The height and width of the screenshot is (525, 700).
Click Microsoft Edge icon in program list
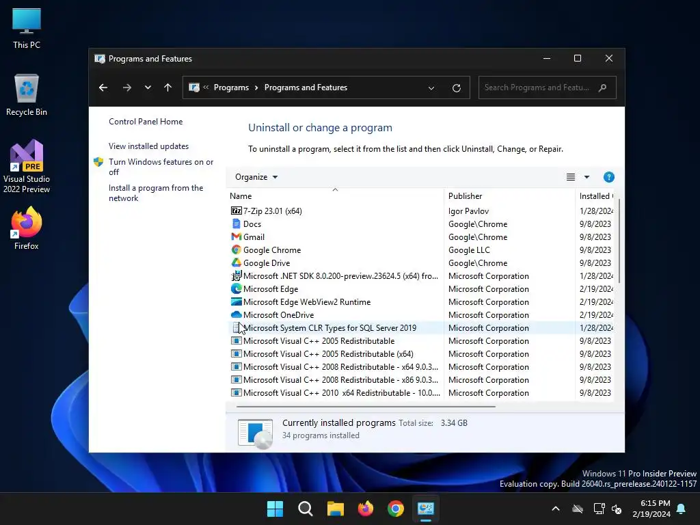point(236,288)
